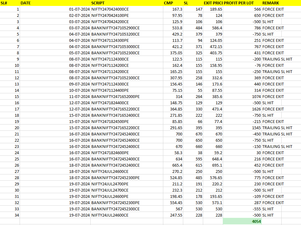Select the REMARK header cell

coord(281,3)
